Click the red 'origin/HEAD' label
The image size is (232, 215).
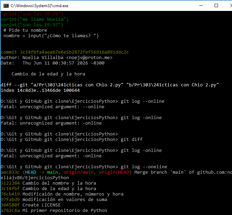pyautogui.click(x=114, y=172)
